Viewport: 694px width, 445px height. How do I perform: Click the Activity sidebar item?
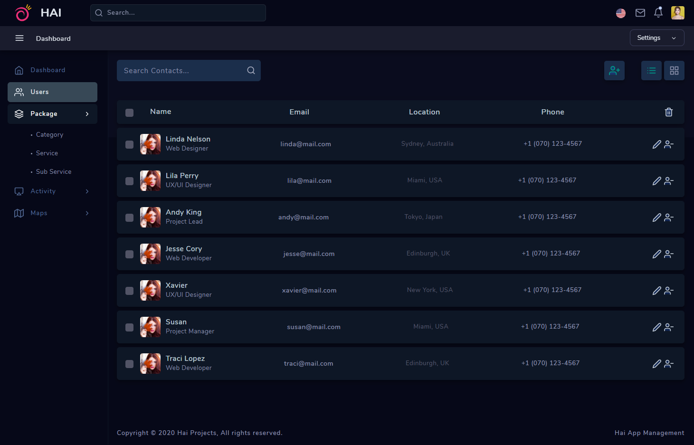(52, 191)
